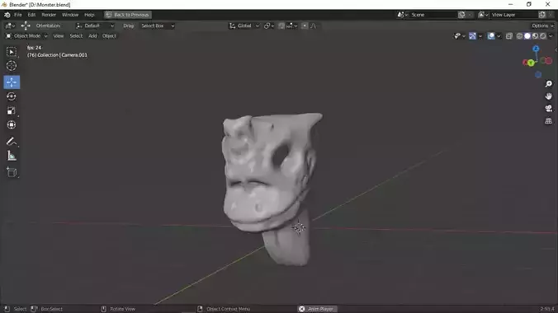The width and height of the screenshot is (558, 313).
Task: Toggle X-ray mode
Action: pyautogui.click(x=509, y=36)
